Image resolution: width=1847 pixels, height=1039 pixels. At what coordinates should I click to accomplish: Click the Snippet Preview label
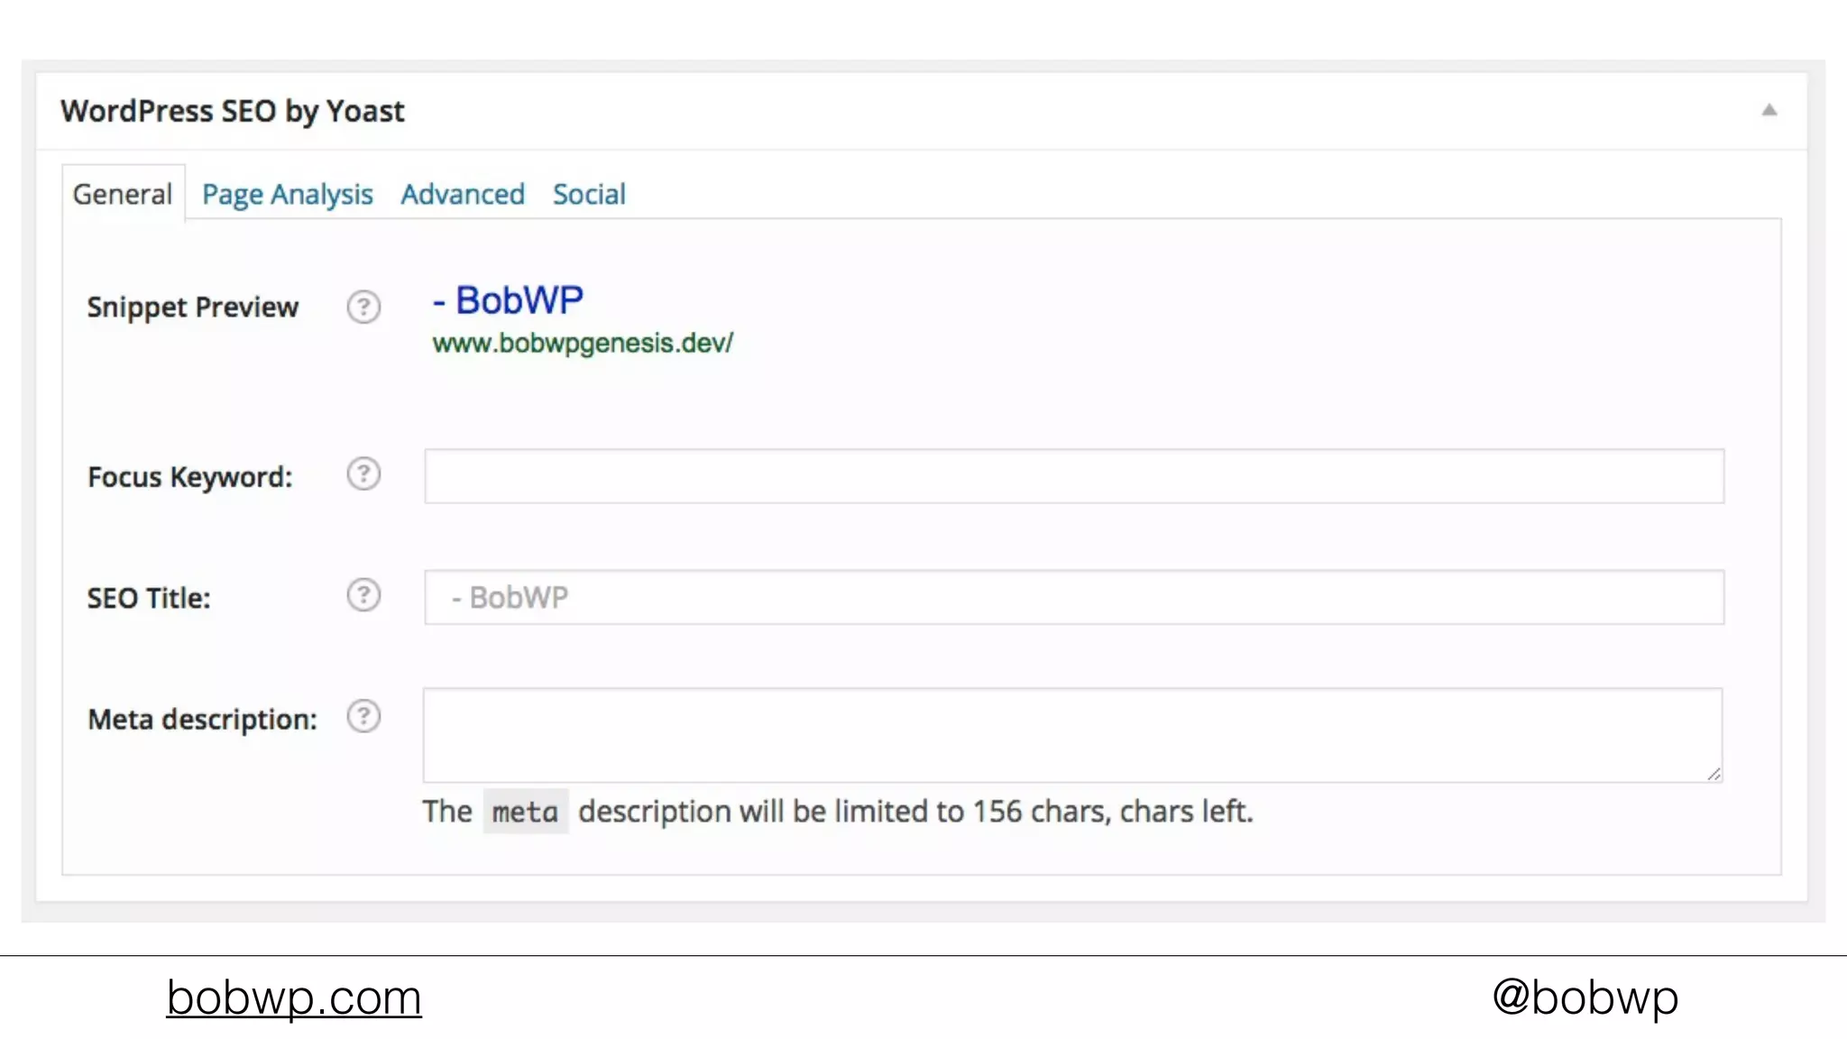click(x=192, y=308)
